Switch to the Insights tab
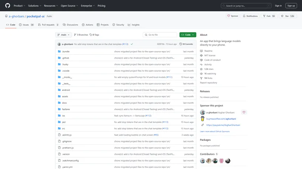 point(134,25)
